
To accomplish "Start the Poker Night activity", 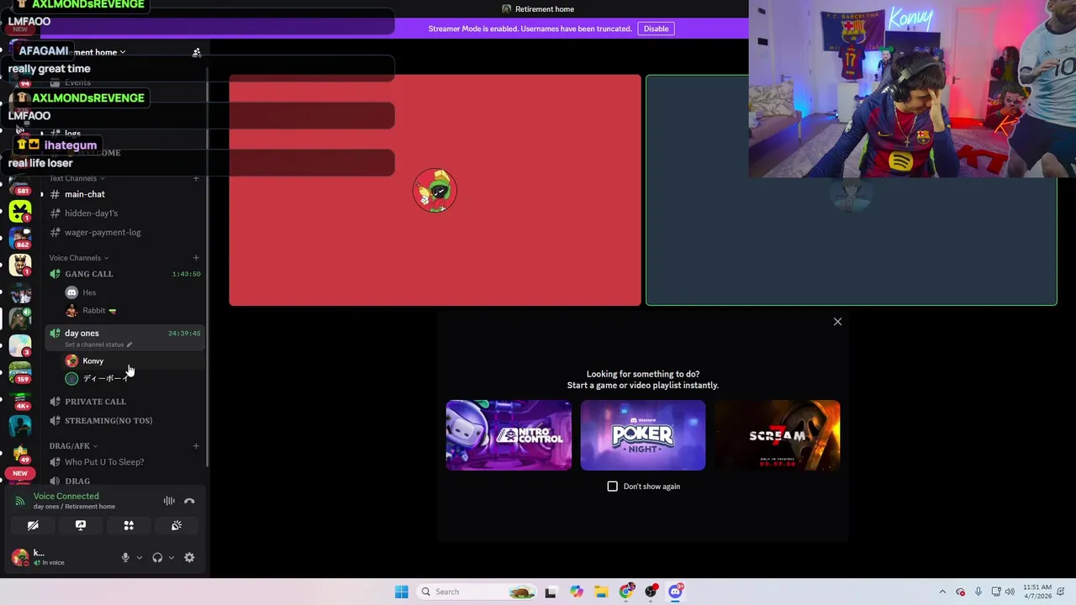I will pos(643,435).
